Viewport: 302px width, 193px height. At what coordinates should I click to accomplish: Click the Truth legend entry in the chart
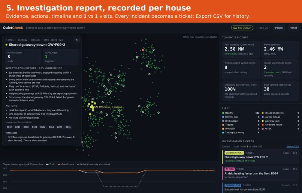(51, 164)
